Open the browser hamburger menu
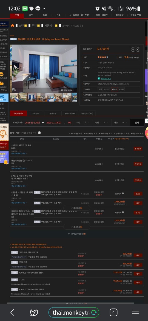This screenshot has width=148, height=321. click(135, 312)
